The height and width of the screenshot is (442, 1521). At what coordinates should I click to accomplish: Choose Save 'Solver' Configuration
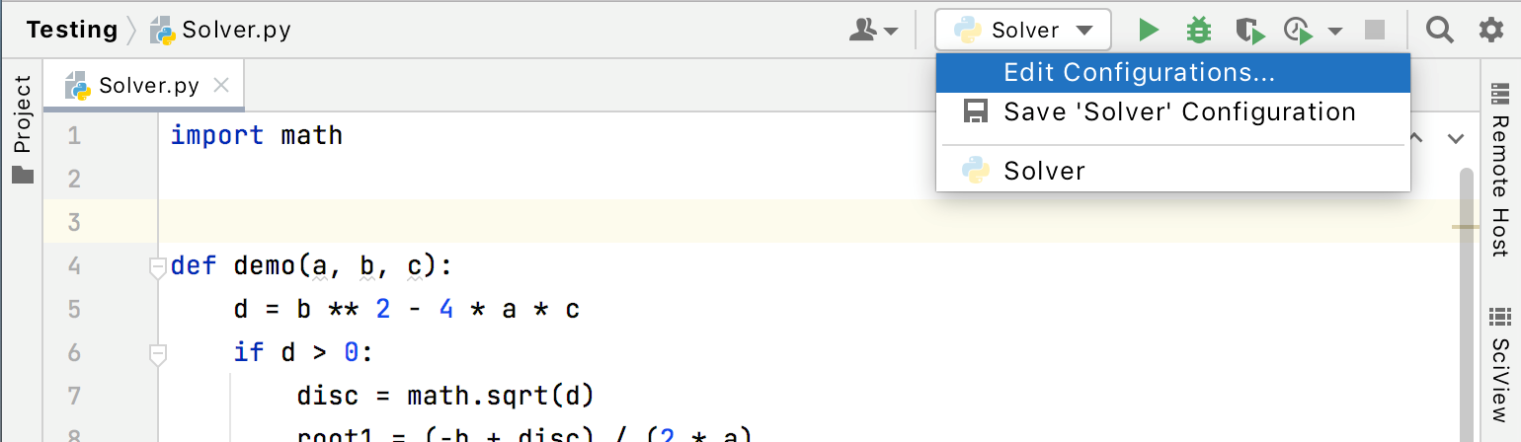click(x=1178, y=111)
